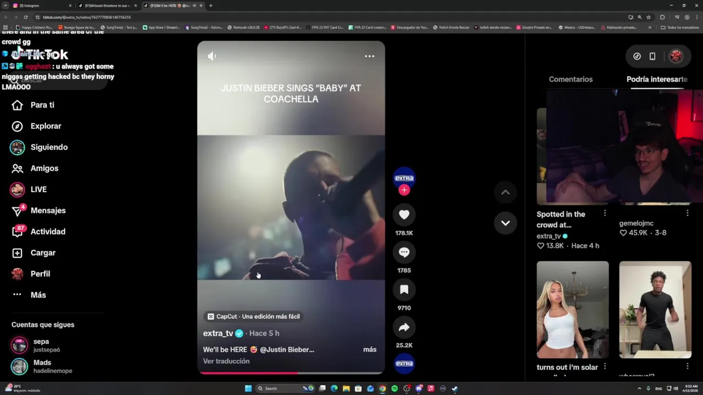The height and width of the screenshot is (395, 703).
Task: Share the video with the arrow icon
Action: 404,328
